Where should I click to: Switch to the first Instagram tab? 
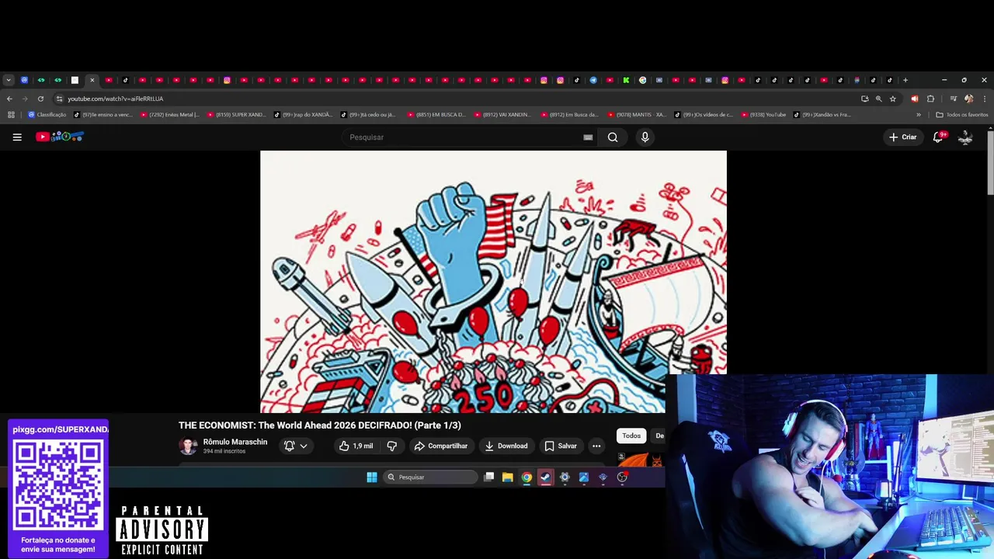tap(227, 80)
